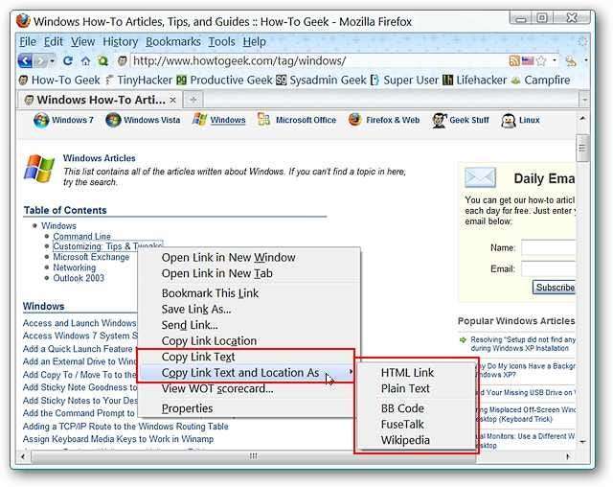Go to the Home page icon
Viewport: 613px width, 487px height.
pyautogui.click(x=85, y=61)
